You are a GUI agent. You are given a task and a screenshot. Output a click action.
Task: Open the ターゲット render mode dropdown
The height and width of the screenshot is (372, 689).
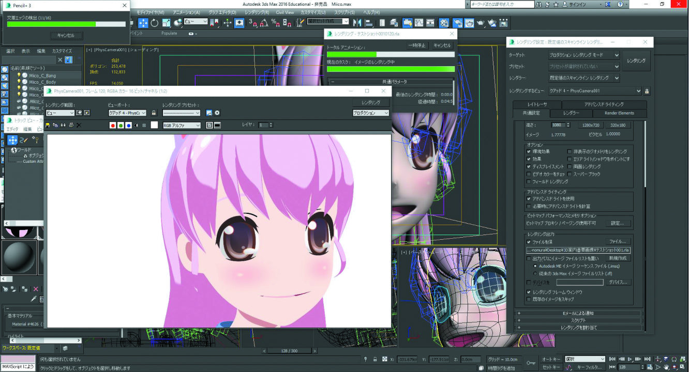[x=583, y=55]
